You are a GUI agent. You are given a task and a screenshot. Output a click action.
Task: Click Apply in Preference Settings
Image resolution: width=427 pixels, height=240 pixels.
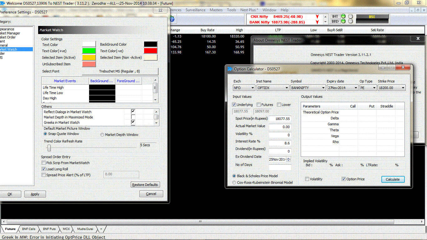tap(35, 194)
